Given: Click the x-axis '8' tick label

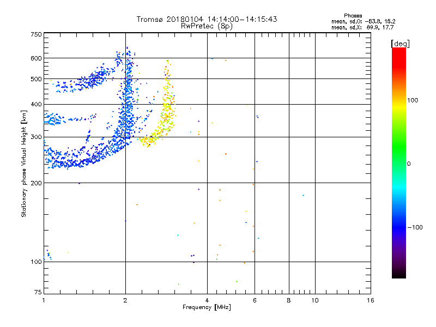Looking at the screenshot, I should tap(289, 300).
